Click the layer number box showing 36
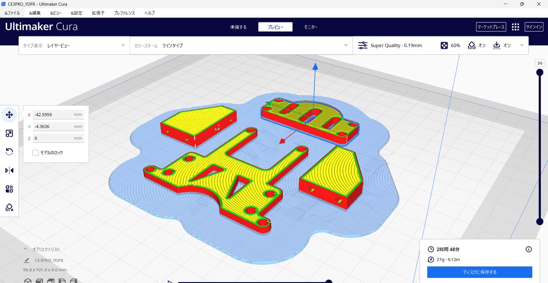This screenshot has width=548, height=283. (539, 63)
